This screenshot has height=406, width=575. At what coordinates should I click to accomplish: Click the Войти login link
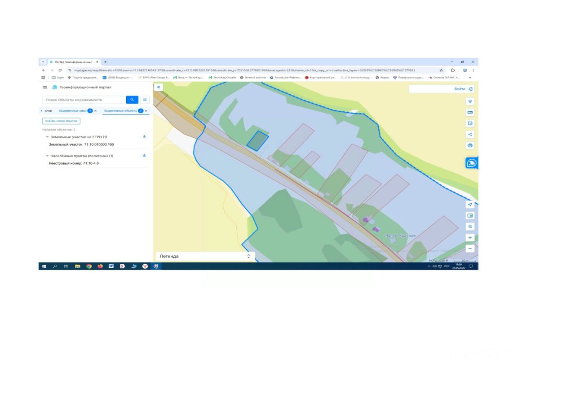click(463, 89)
